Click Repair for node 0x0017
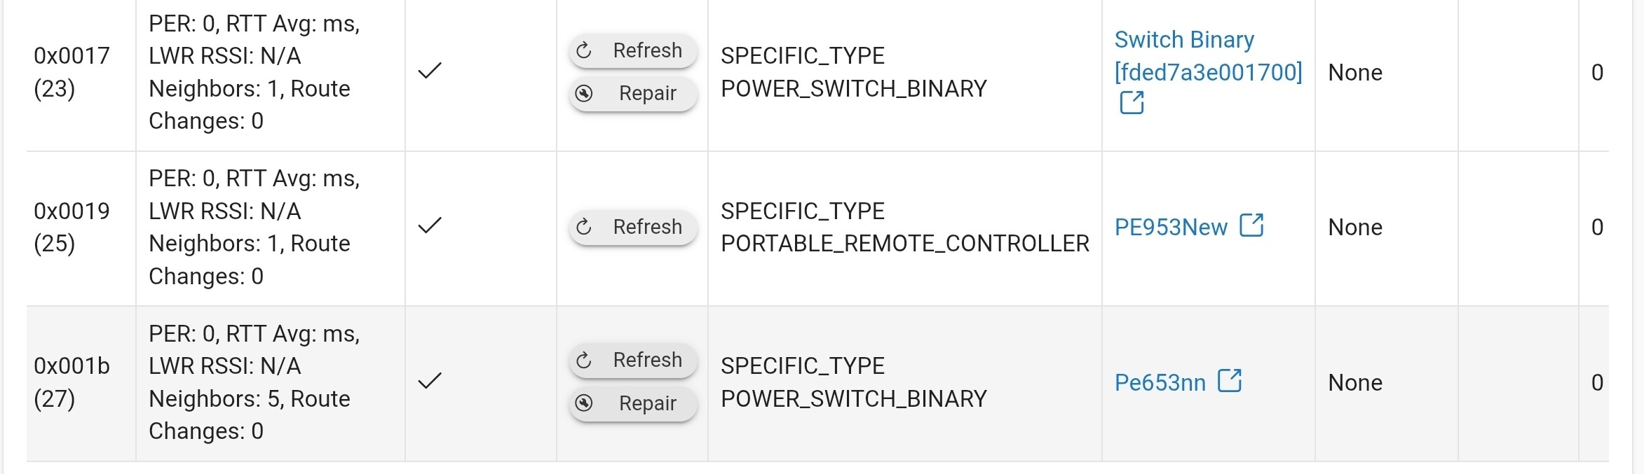The image size is (1644, 474). 632,93
